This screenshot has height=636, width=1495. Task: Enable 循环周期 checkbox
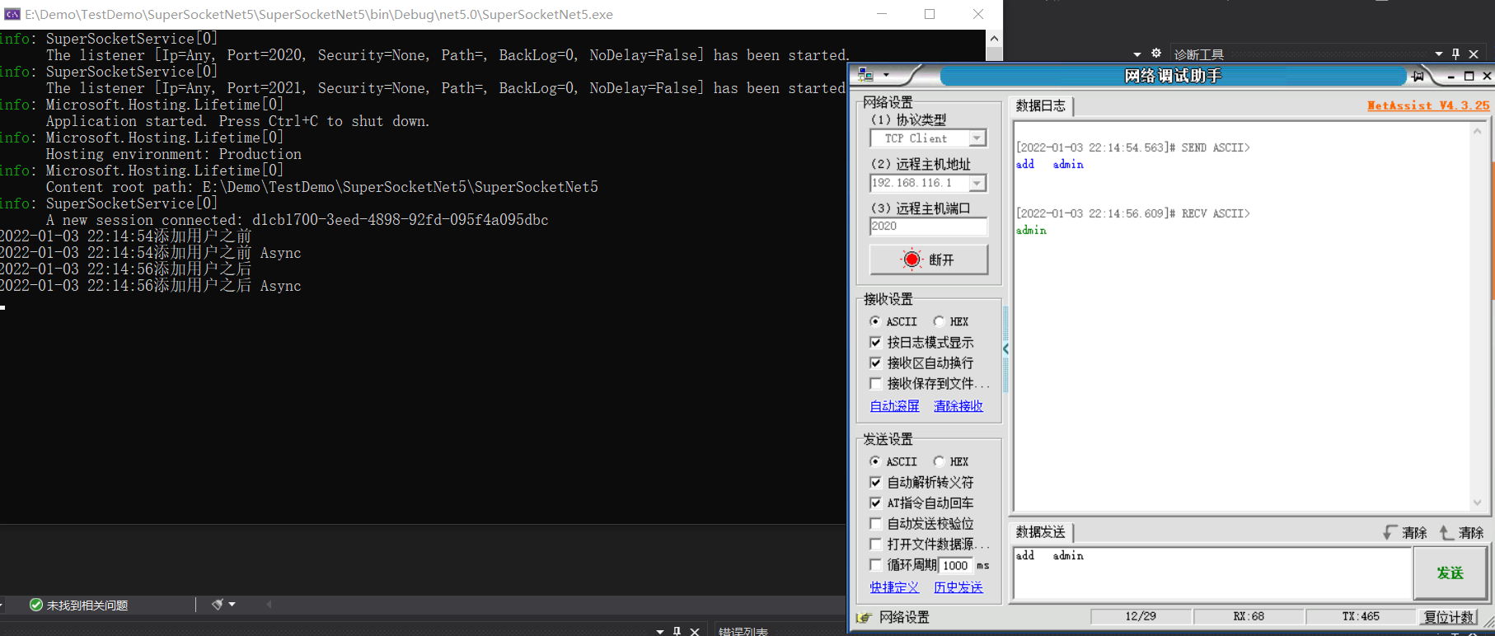[x=875, y=564]
